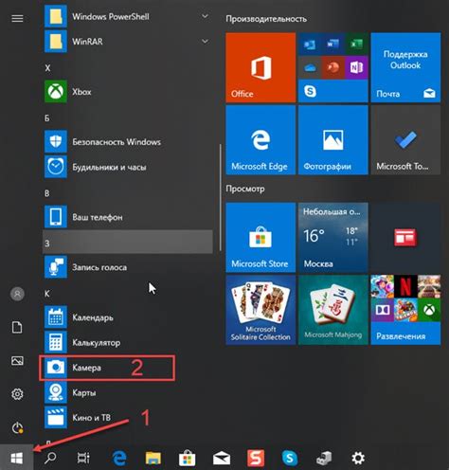Image resolution: width=449 pixels, height=470 pixels.
Task: Open the Москва weather tile
Action: (333, 238)
